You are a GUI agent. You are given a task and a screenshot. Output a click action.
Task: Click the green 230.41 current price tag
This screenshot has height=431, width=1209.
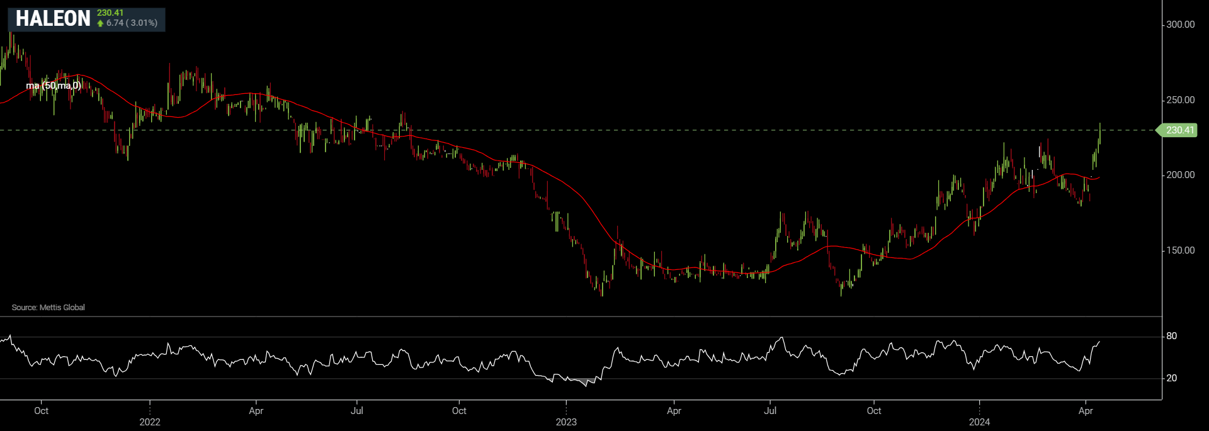1177,130
